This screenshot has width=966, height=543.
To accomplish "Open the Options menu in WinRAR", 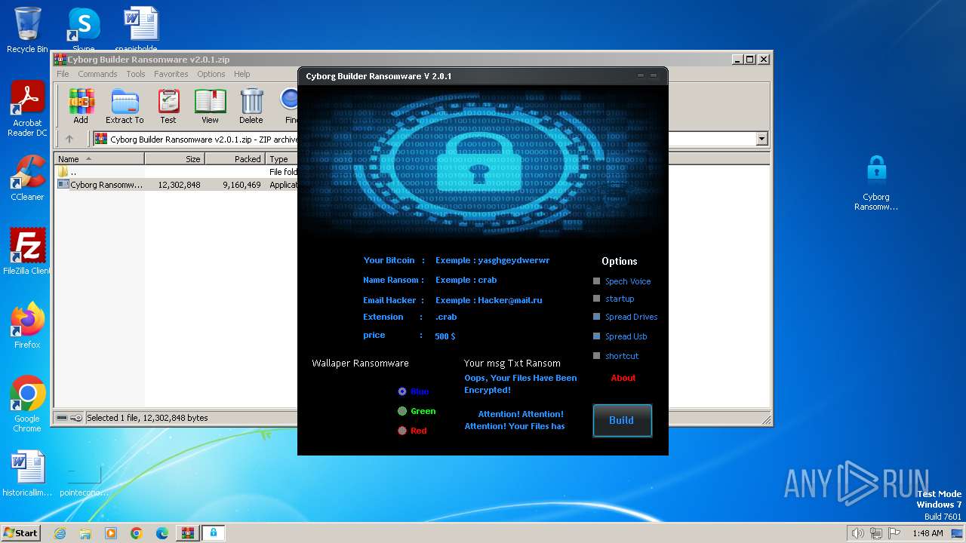I will click(211, 74).
